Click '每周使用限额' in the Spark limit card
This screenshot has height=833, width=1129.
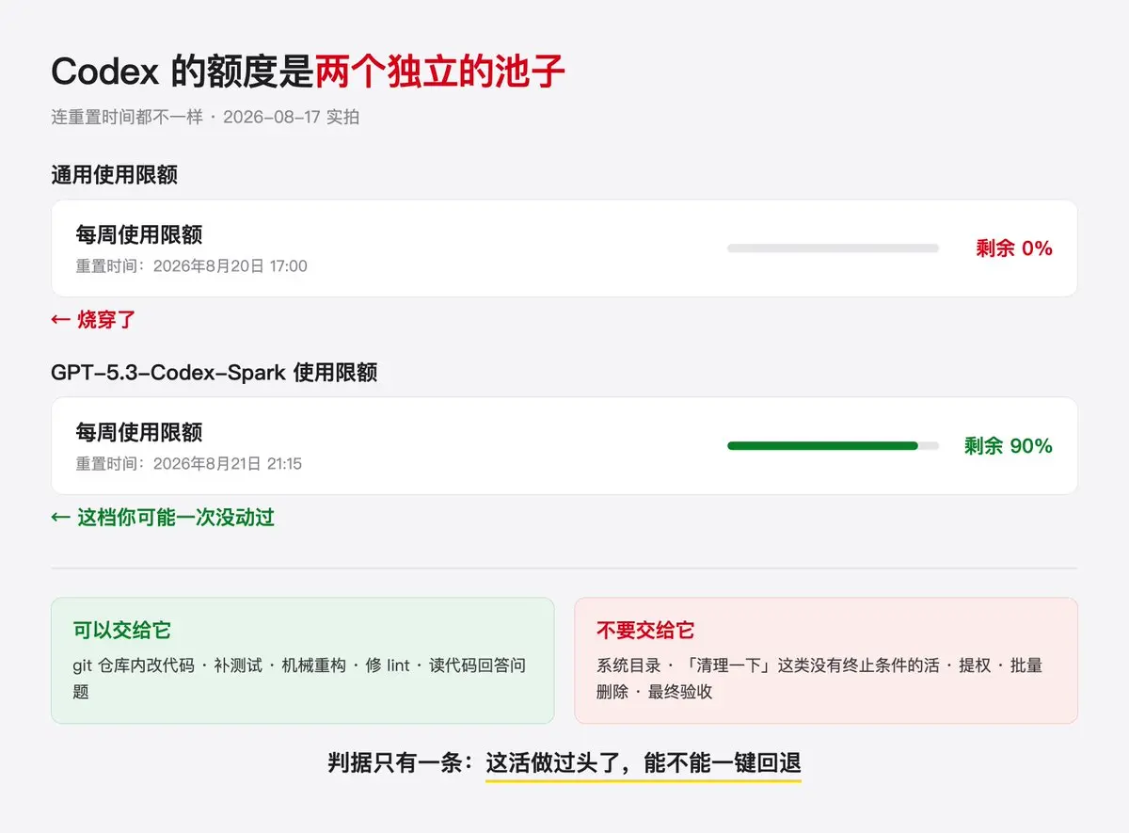(139, 433)
